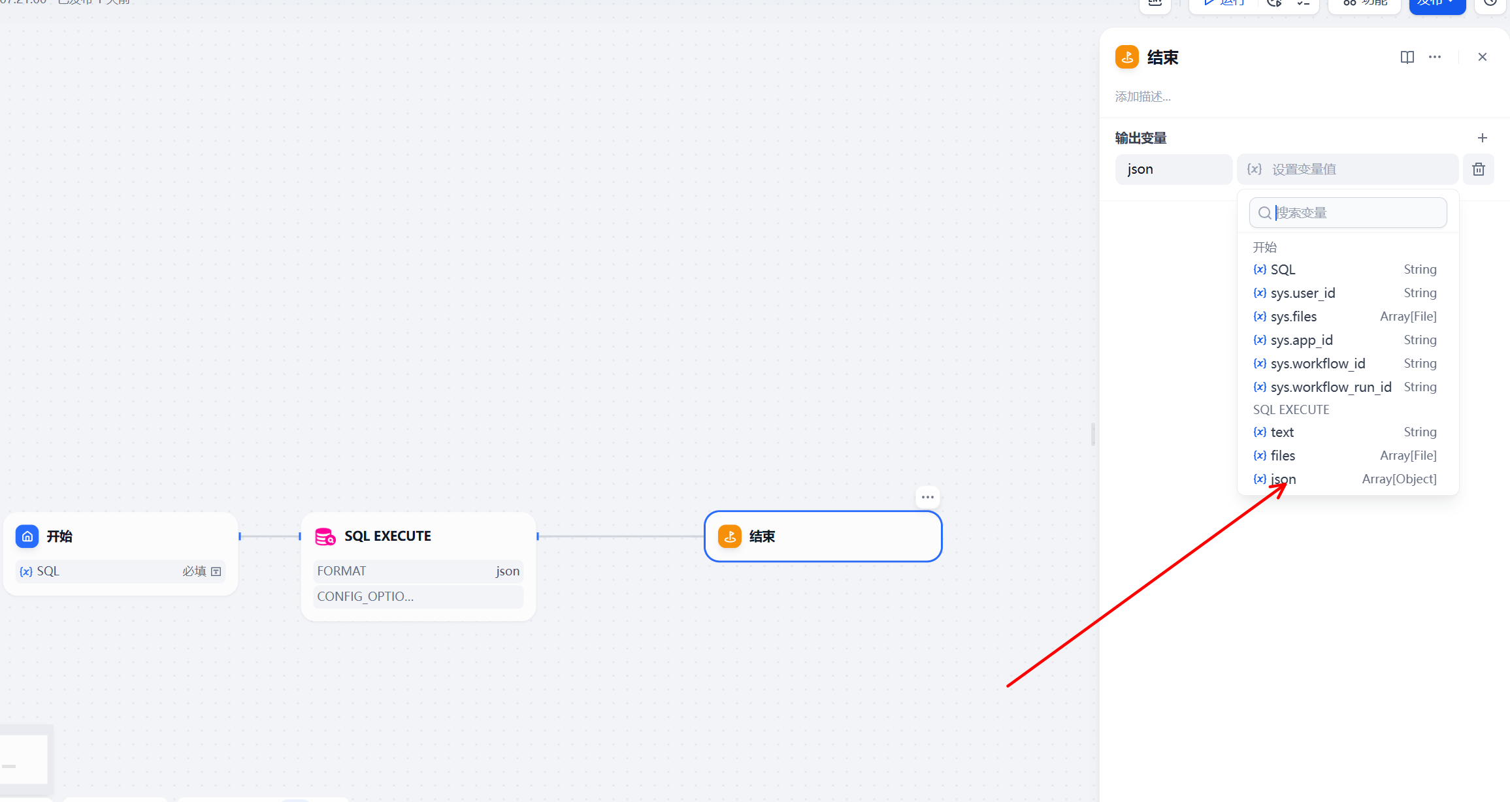Open help docs book icon in 结束 panel
Screen dimensions: 1510x802
[x=1407, y=57]
